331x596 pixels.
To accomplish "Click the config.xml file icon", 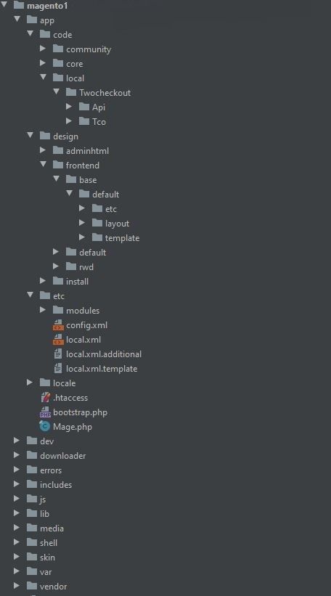I will pyautogui.click(x=58, y=325).
